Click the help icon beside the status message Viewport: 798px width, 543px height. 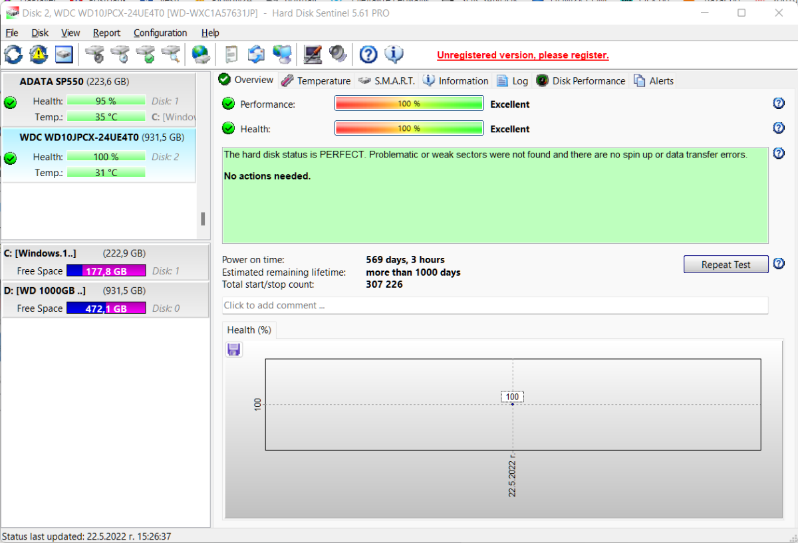pos(779,153)
